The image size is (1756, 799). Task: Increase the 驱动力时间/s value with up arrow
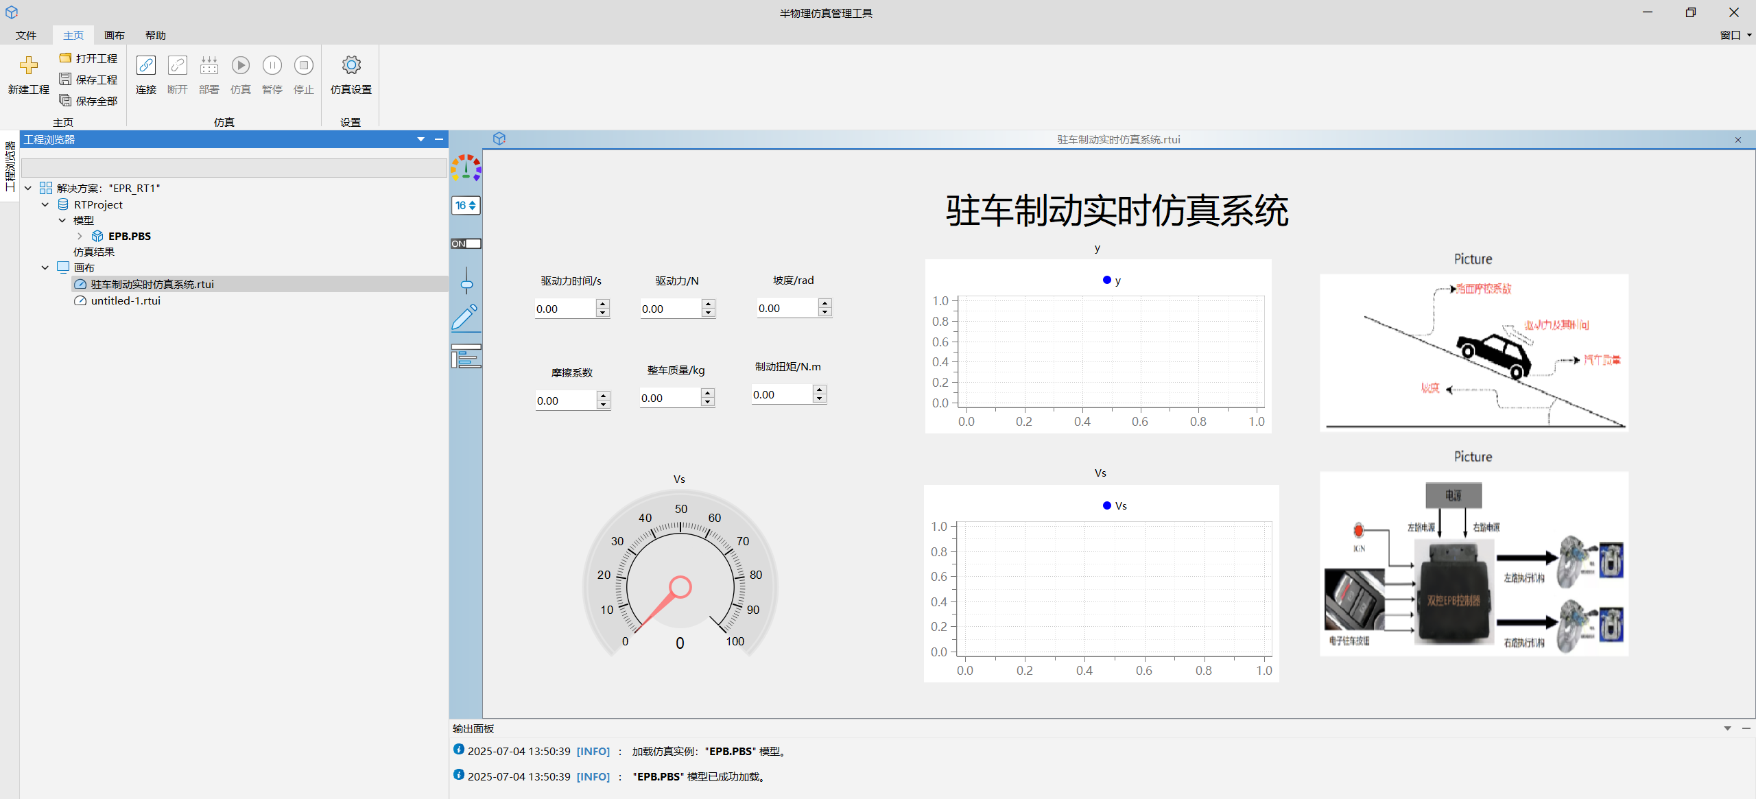point(602,305)
